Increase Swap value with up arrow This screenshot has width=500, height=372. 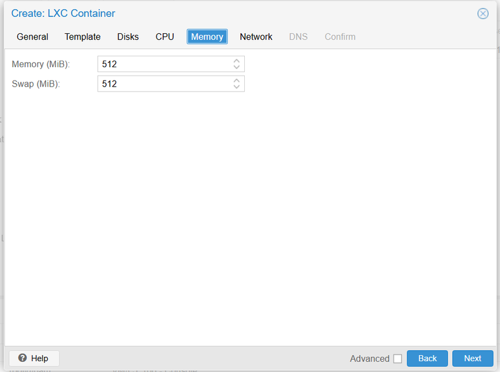236,81
